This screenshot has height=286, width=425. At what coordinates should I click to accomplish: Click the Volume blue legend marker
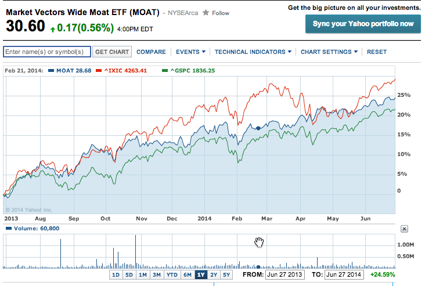tap(9, 229)
